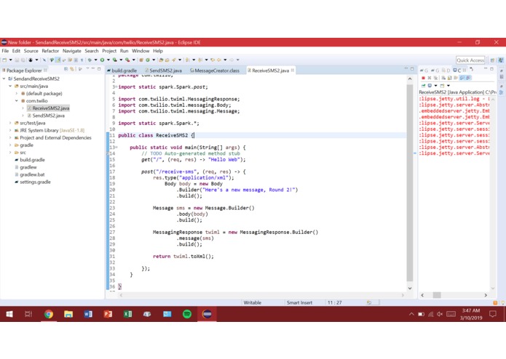Click the editor vertical scrollbar thumb
The height and width of the screenshot is (359, 506).
pyautogui.click(x=410, y=183)
